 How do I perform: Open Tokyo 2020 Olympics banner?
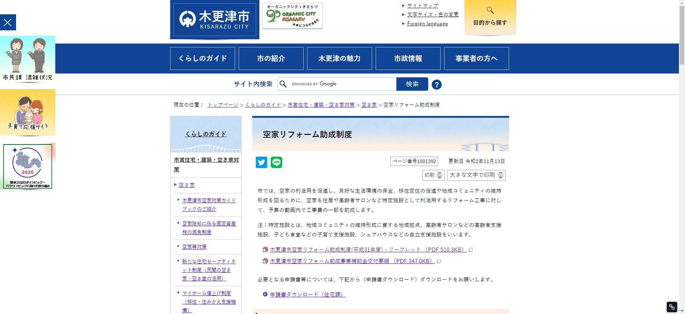27,166
